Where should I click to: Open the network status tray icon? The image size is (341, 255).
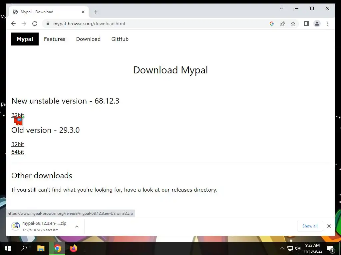tap(290, 248)
